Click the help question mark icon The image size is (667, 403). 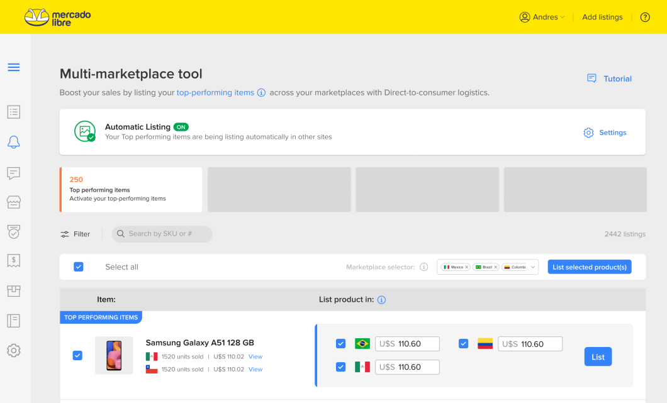point(645,17)
